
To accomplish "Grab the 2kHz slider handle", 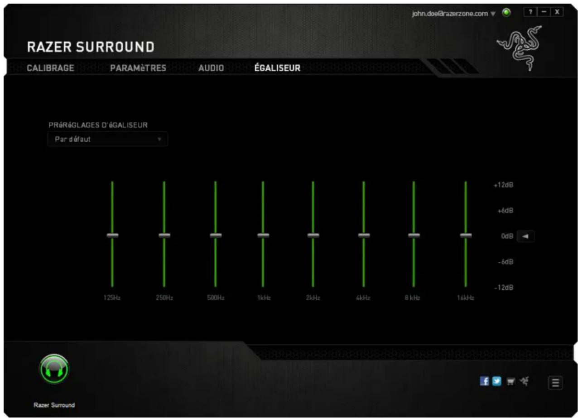I will coord(313,235).
